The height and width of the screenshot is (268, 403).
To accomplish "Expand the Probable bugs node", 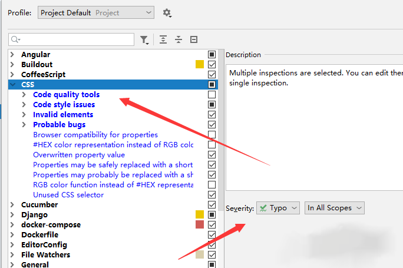I will point(24,125).
